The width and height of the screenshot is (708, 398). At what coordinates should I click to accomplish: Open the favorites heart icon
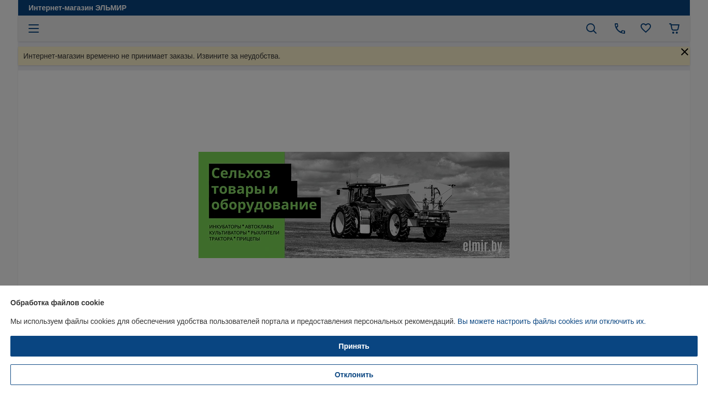coord(646,29)
